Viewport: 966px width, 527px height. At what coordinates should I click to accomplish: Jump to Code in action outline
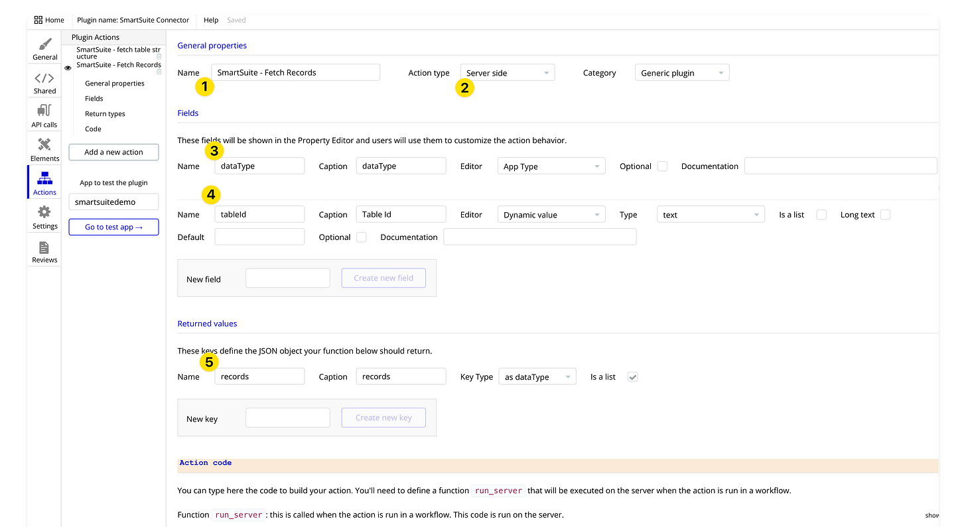point(93,129)
